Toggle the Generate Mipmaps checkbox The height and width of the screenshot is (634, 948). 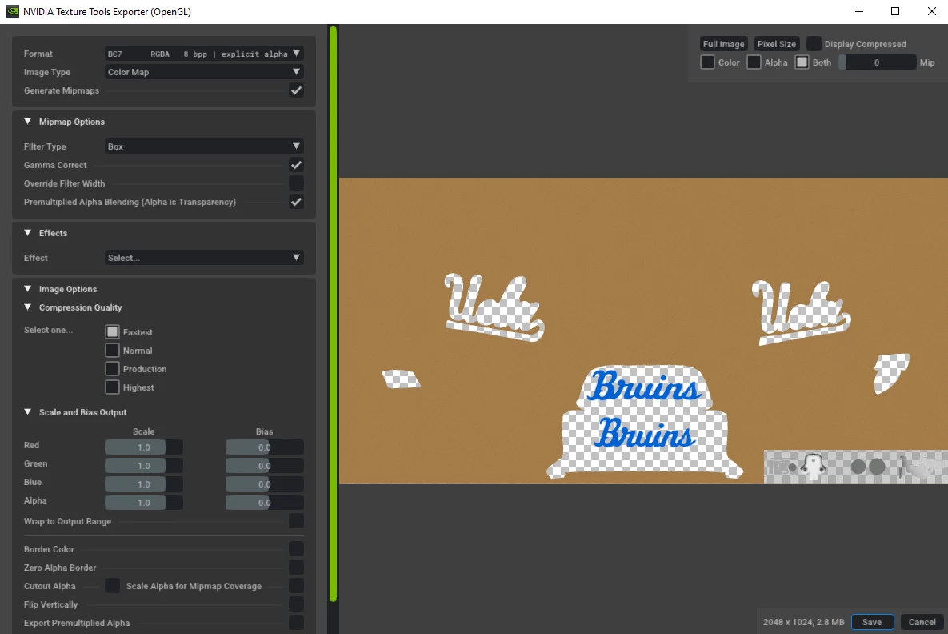click(x=296, y=90)
